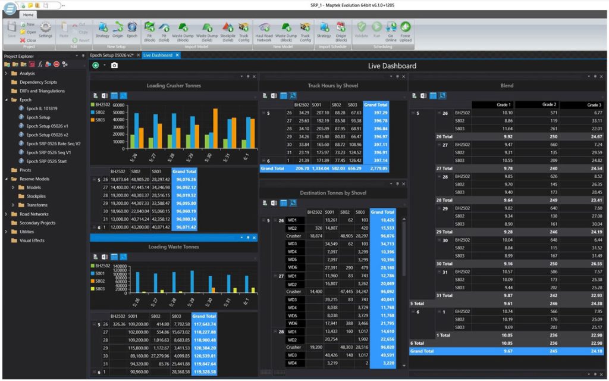Open the round application menu button
The width and height of the screenshot is (609, 381).
pos(10,8)
